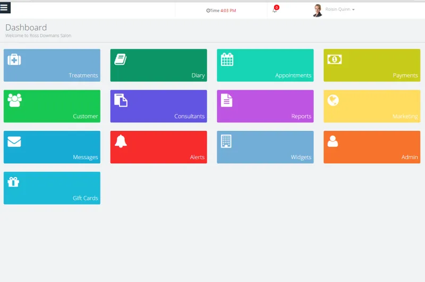Viewport: 425px width, 282px height.
Task: Open the Alerts label link
Action: click(x=197, y=157)
